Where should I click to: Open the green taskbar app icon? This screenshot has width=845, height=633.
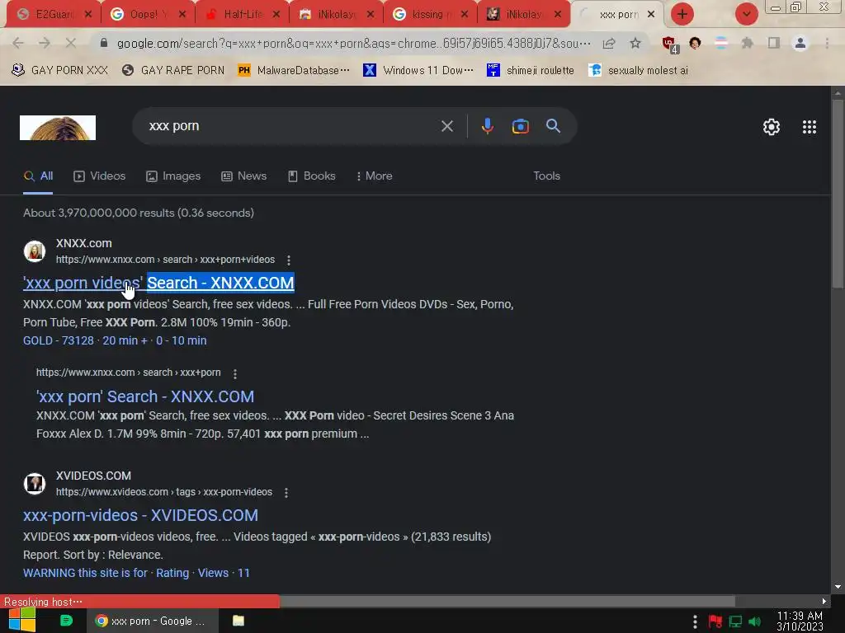66,621
